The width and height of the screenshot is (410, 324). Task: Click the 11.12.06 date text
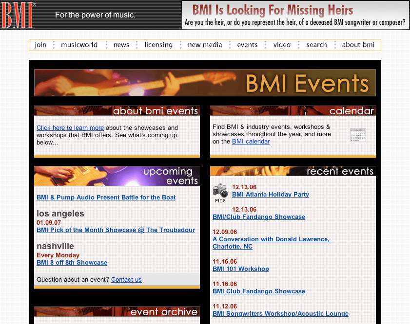coord(225,306)
